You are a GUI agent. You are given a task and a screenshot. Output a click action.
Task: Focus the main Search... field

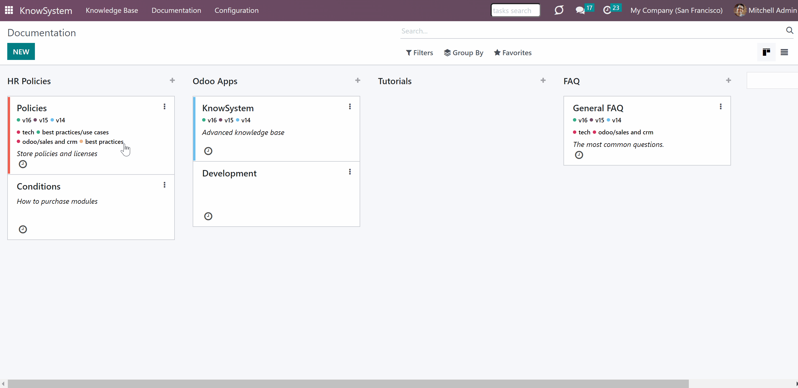coord(592,31)
